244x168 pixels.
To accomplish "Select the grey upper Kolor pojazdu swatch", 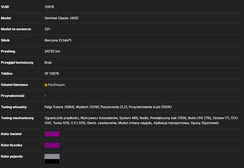I will pos(52,157).
